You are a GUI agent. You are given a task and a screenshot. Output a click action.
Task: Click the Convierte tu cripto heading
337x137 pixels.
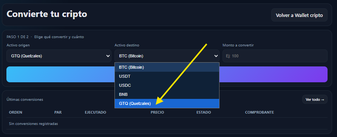tap(47, 14)
